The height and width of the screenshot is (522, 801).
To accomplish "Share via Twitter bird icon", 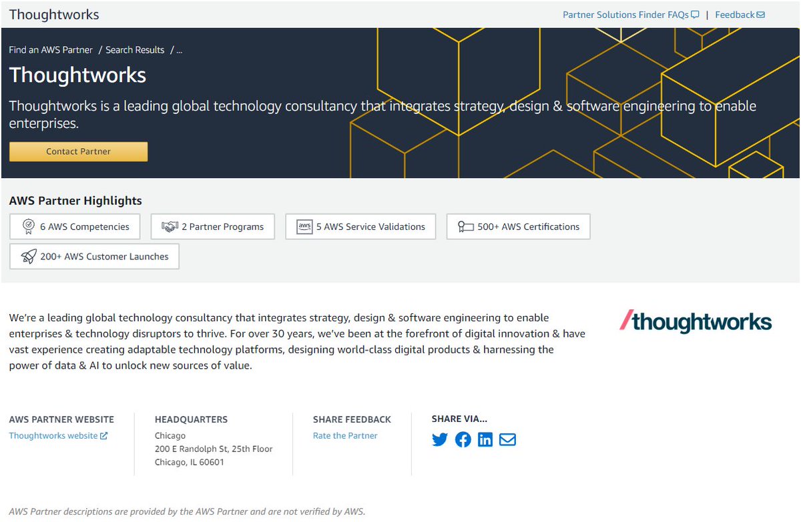I will coord(440,439).
